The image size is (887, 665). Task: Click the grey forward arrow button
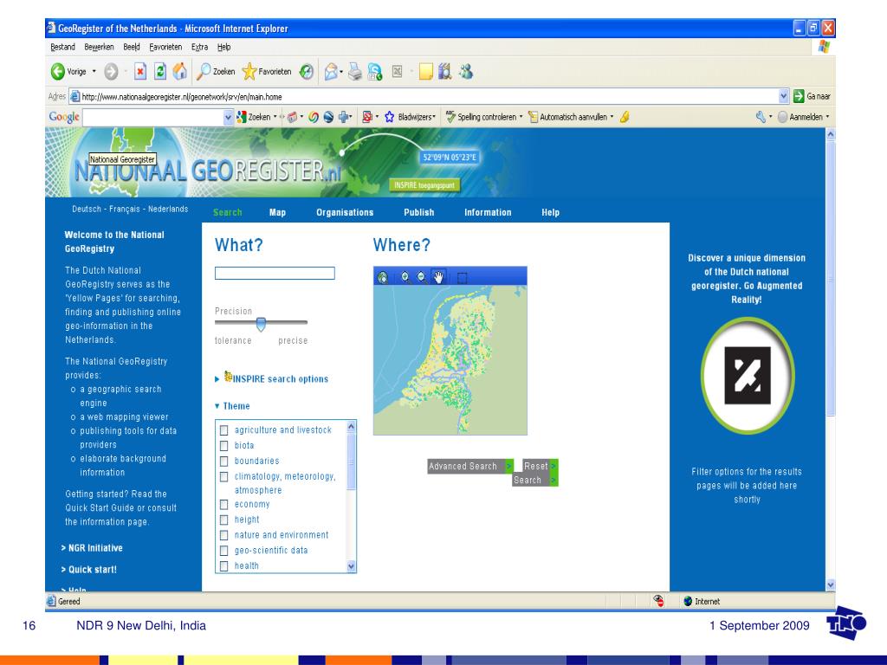[x=111, y=72]
